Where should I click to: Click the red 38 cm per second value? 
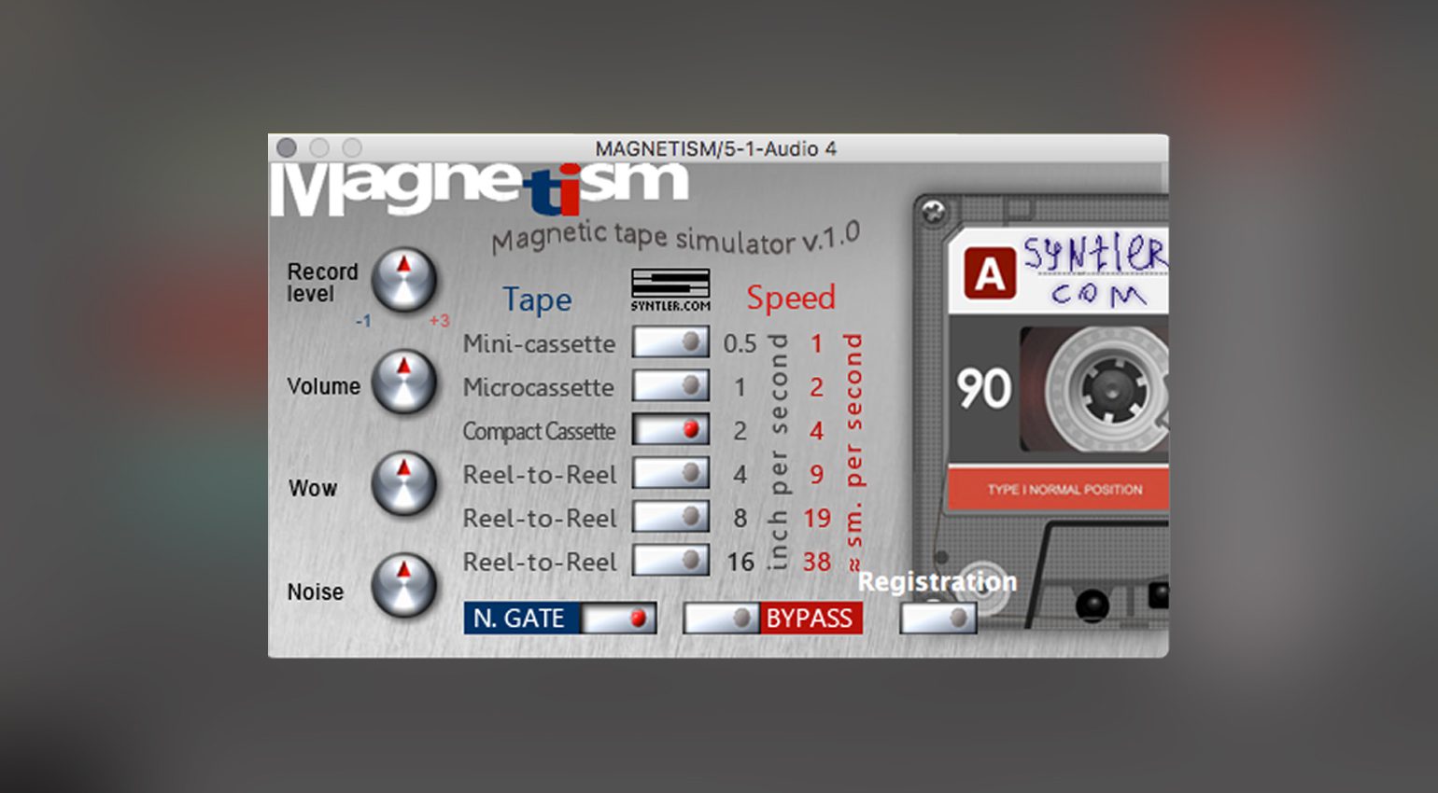[x=816, y=562]
